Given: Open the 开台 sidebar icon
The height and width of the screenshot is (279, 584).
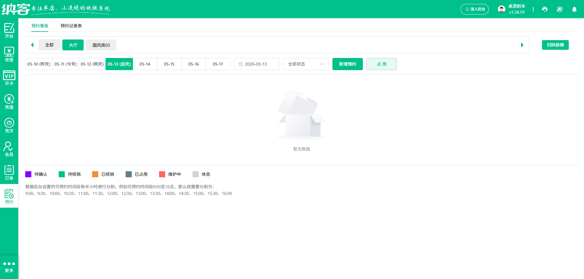Looking at the screenshot, I should pos(9,31).
